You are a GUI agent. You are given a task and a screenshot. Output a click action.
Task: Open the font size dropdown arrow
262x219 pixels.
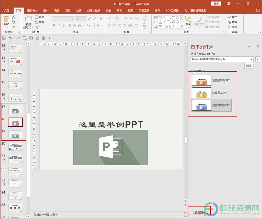[x=85, y=19]
